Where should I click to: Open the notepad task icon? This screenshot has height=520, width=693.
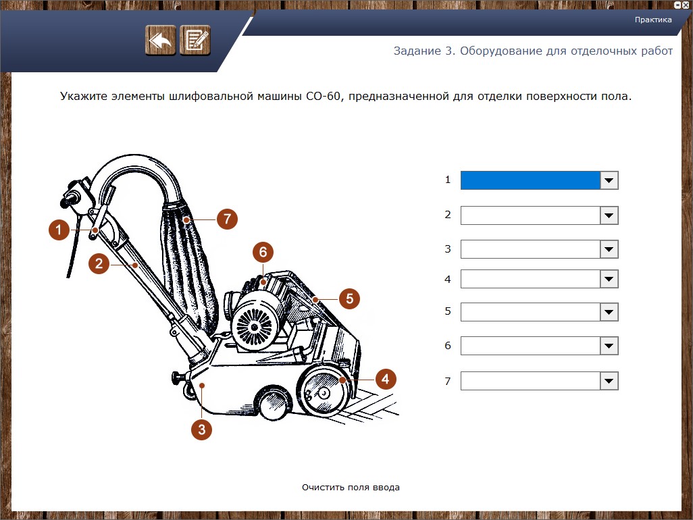195,41
